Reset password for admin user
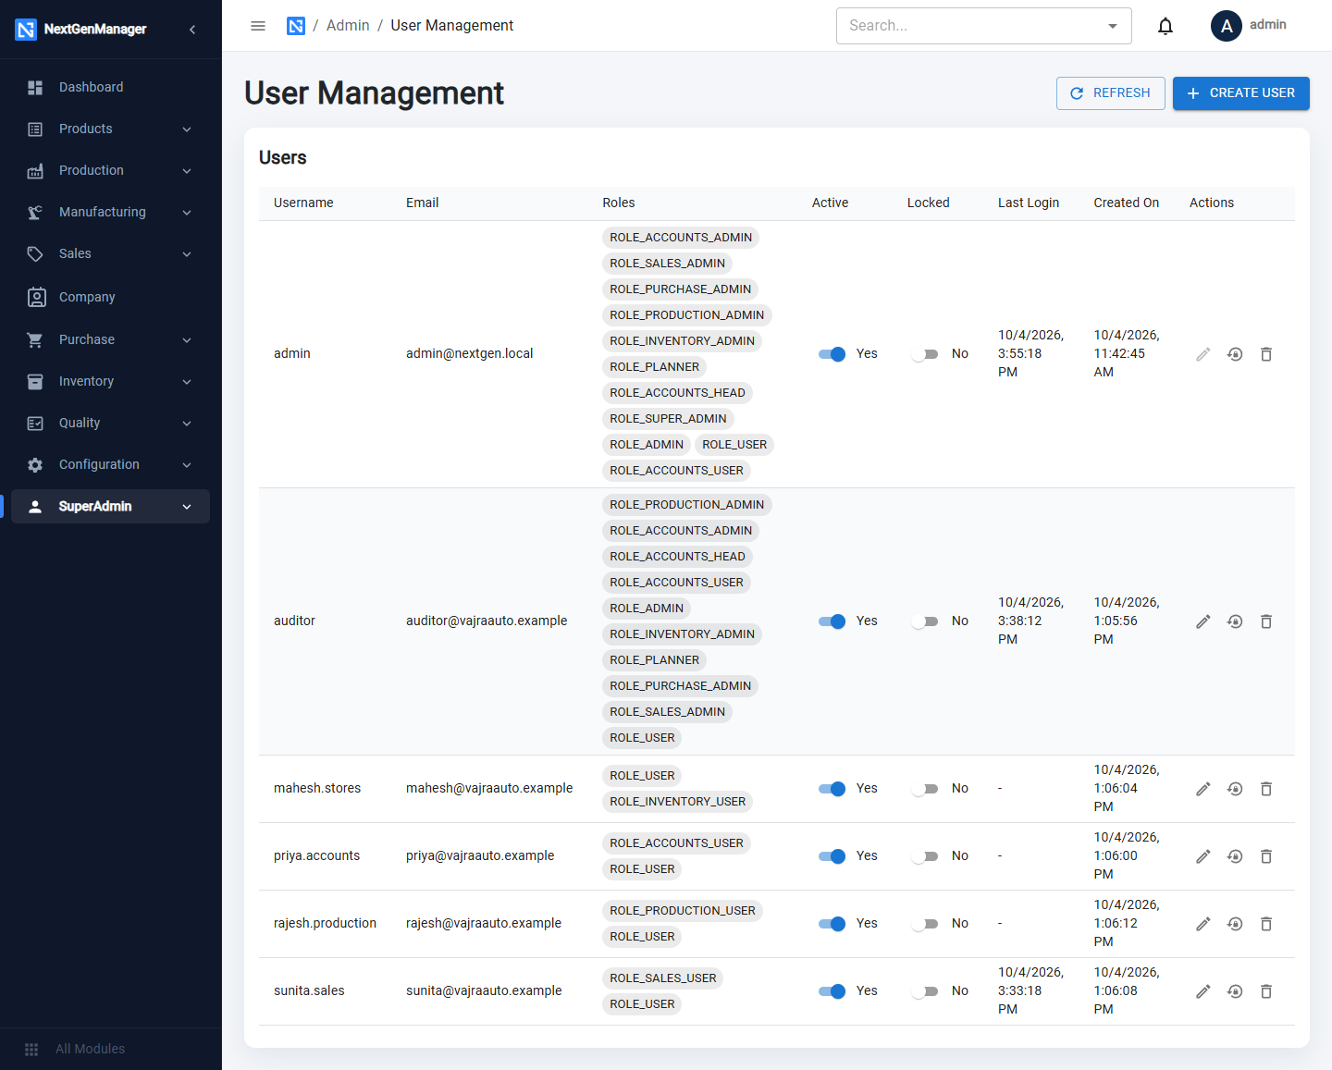 pyautogui.click(x=1235, y=354)
